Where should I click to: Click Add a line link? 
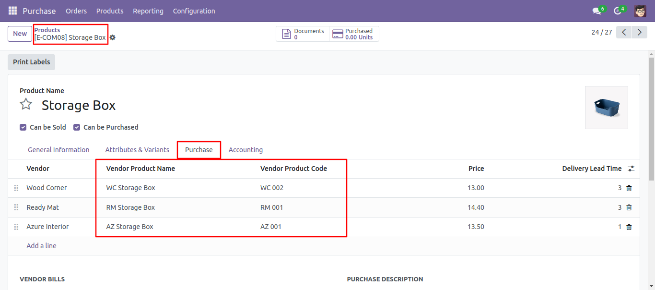pos(41,246)
